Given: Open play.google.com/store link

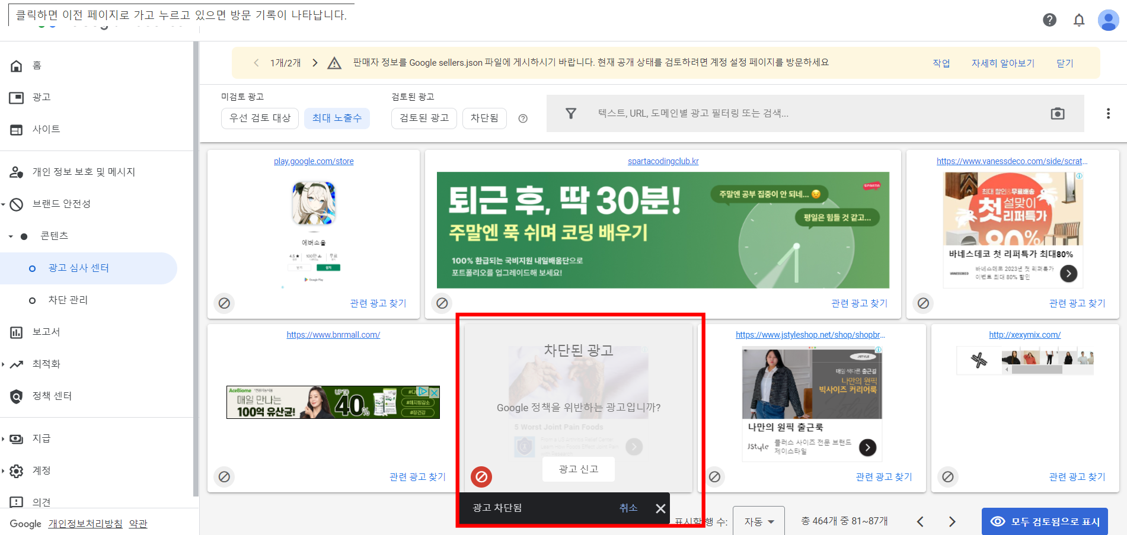Looking at the screenshot, I should tap(314, 161).
